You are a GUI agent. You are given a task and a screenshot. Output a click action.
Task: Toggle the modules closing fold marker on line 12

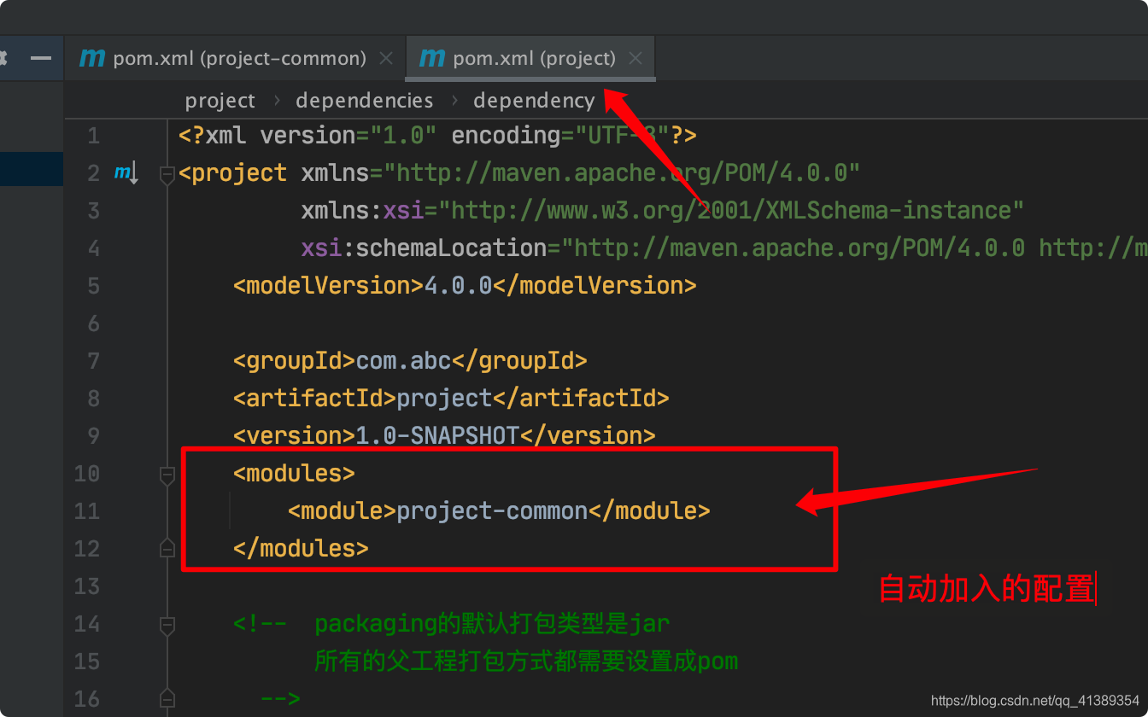pos(167,548)
